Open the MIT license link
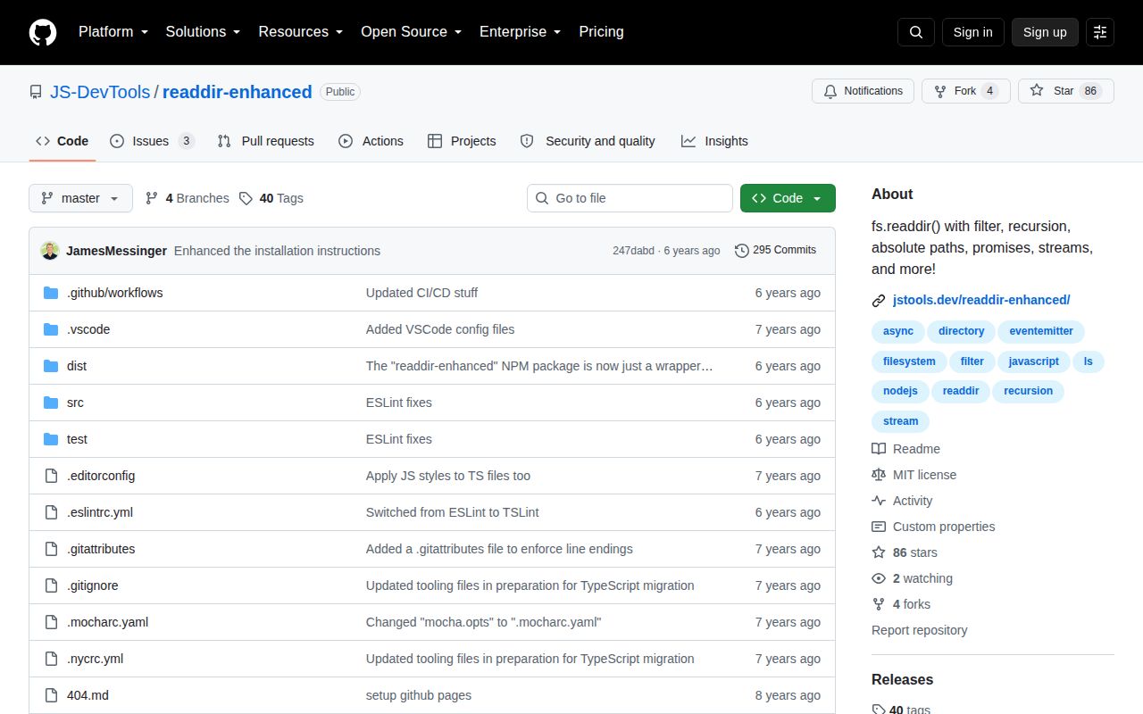The width and height of the screenshot is (1143, 714). [914, 475]
